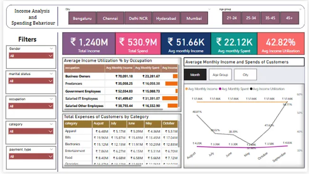
Task: Click the Freelancers utilization bar
Action: pos(172,84)
